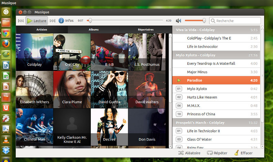
Task: Open the David Guetta artist thumbnail
Action: click(x=109, y=89)
